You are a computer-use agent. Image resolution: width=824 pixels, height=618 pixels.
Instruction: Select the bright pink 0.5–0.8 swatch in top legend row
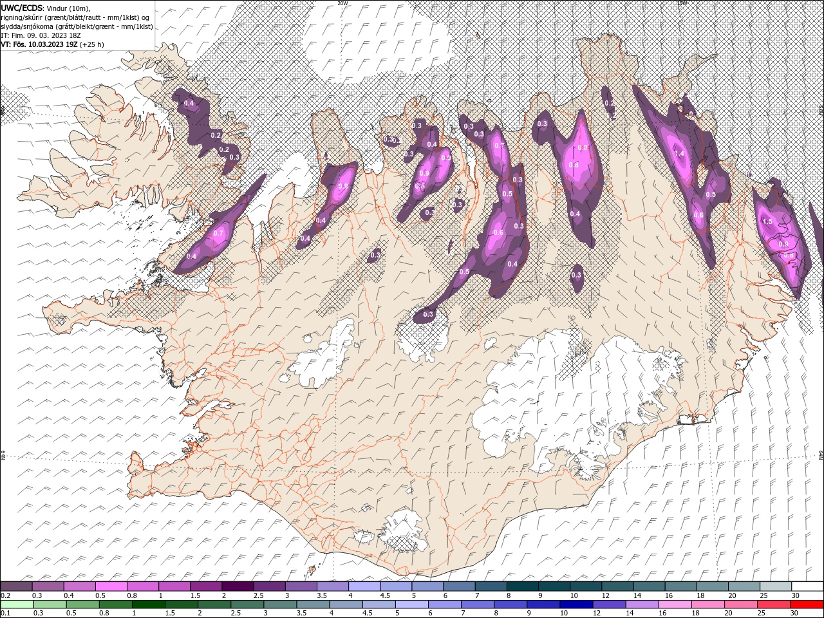click(x=111, y=586)
